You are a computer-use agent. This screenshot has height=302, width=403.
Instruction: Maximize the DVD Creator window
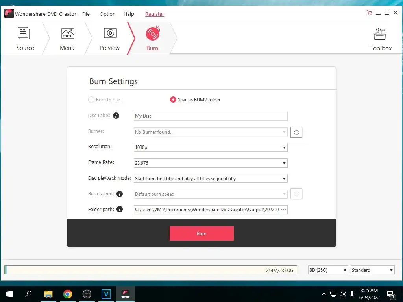pyautogui.click(x=387, y=13)
